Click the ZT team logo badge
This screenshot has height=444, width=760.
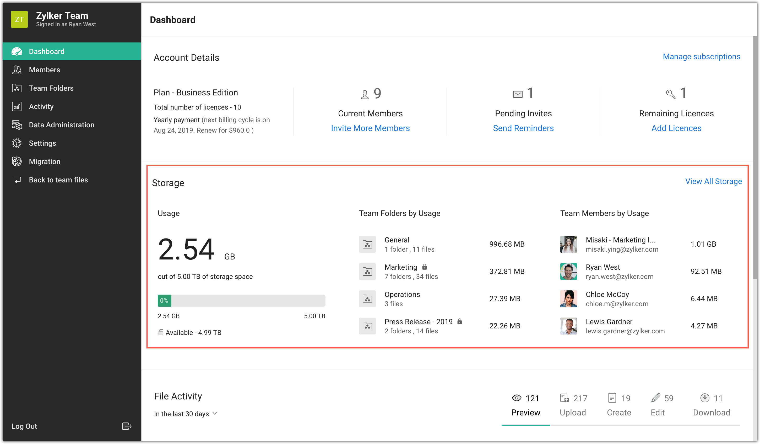click(x=19, y=20)
